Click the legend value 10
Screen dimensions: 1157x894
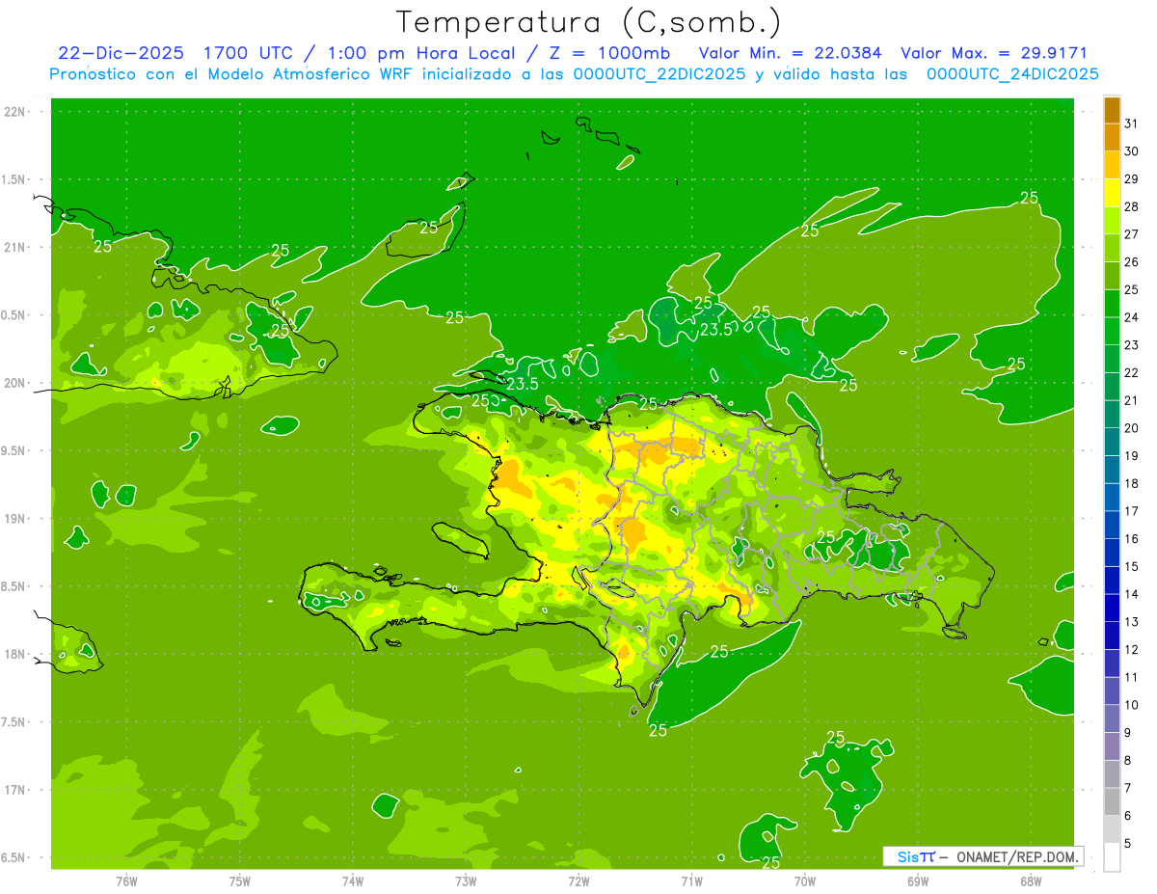click(1132, 705)
